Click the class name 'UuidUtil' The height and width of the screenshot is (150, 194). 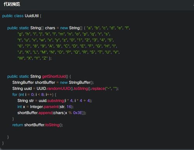(32, 16)
